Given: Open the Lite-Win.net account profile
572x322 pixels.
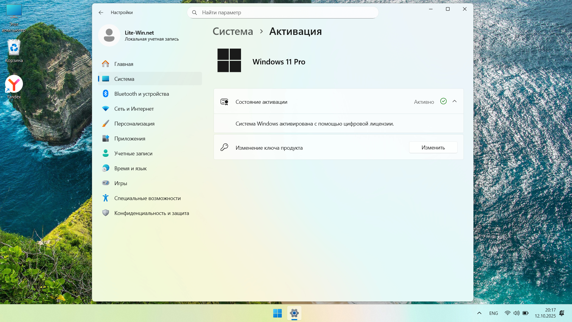Looking at the screenshot, I should [x=139, y=35].
